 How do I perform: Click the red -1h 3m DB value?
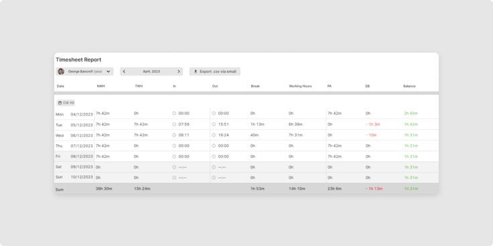point(372,124)
